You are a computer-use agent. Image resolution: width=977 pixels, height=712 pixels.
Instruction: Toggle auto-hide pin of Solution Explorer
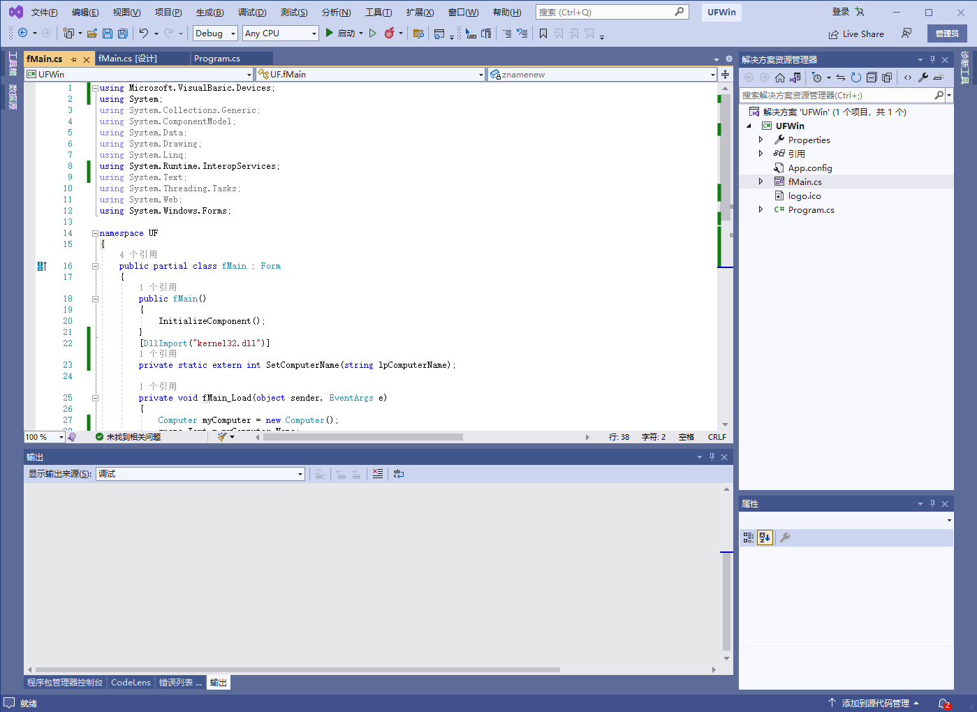click(x=932, y=60)
